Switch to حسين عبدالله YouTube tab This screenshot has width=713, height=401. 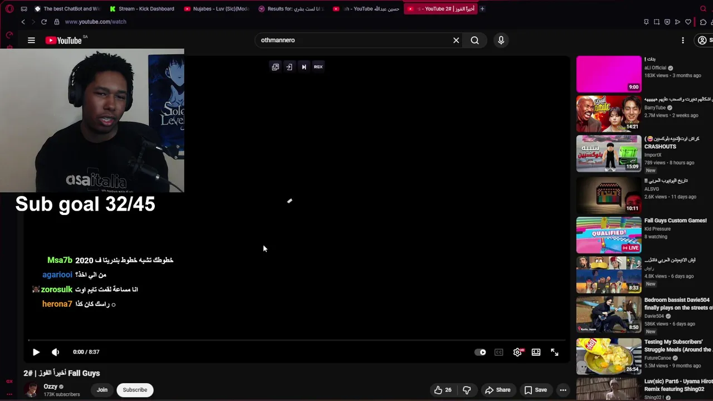click(365, 9)
